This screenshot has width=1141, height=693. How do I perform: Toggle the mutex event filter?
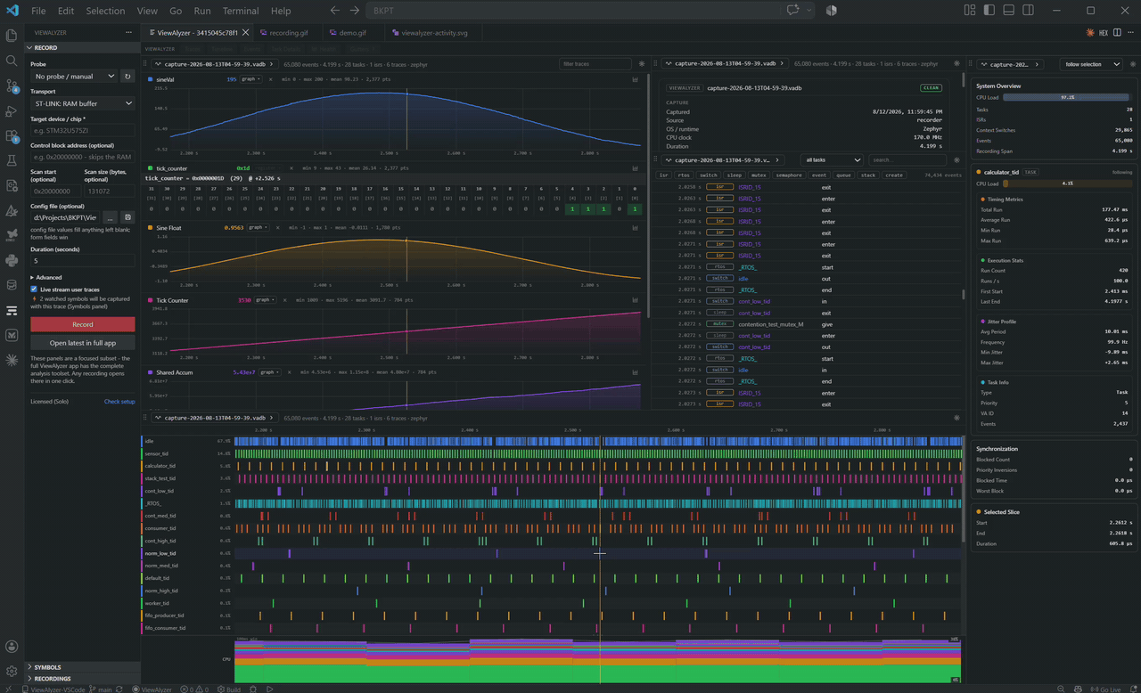[x=759, y=175]
